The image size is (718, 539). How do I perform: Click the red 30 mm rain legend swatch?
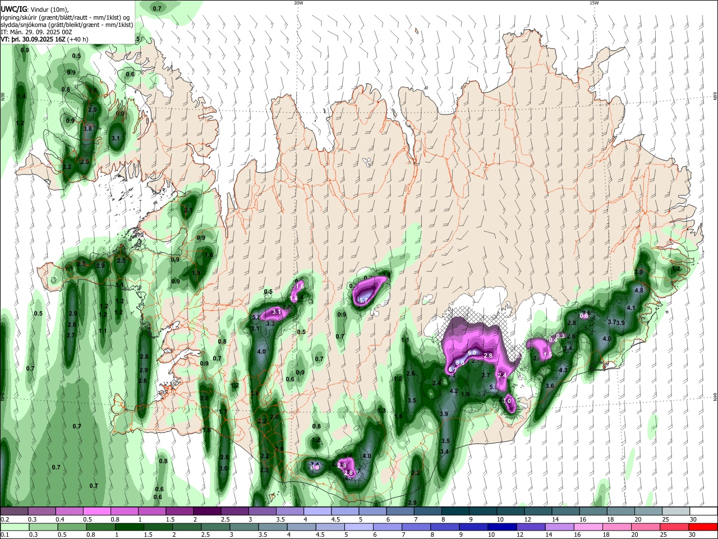[x=702, y=527]
